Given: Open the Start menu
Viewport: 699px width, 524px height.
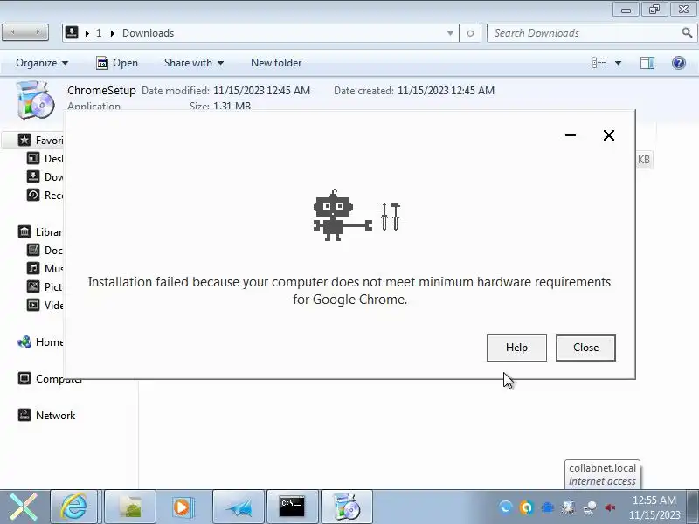Looking at the screenshot, I should click(24, 507).
